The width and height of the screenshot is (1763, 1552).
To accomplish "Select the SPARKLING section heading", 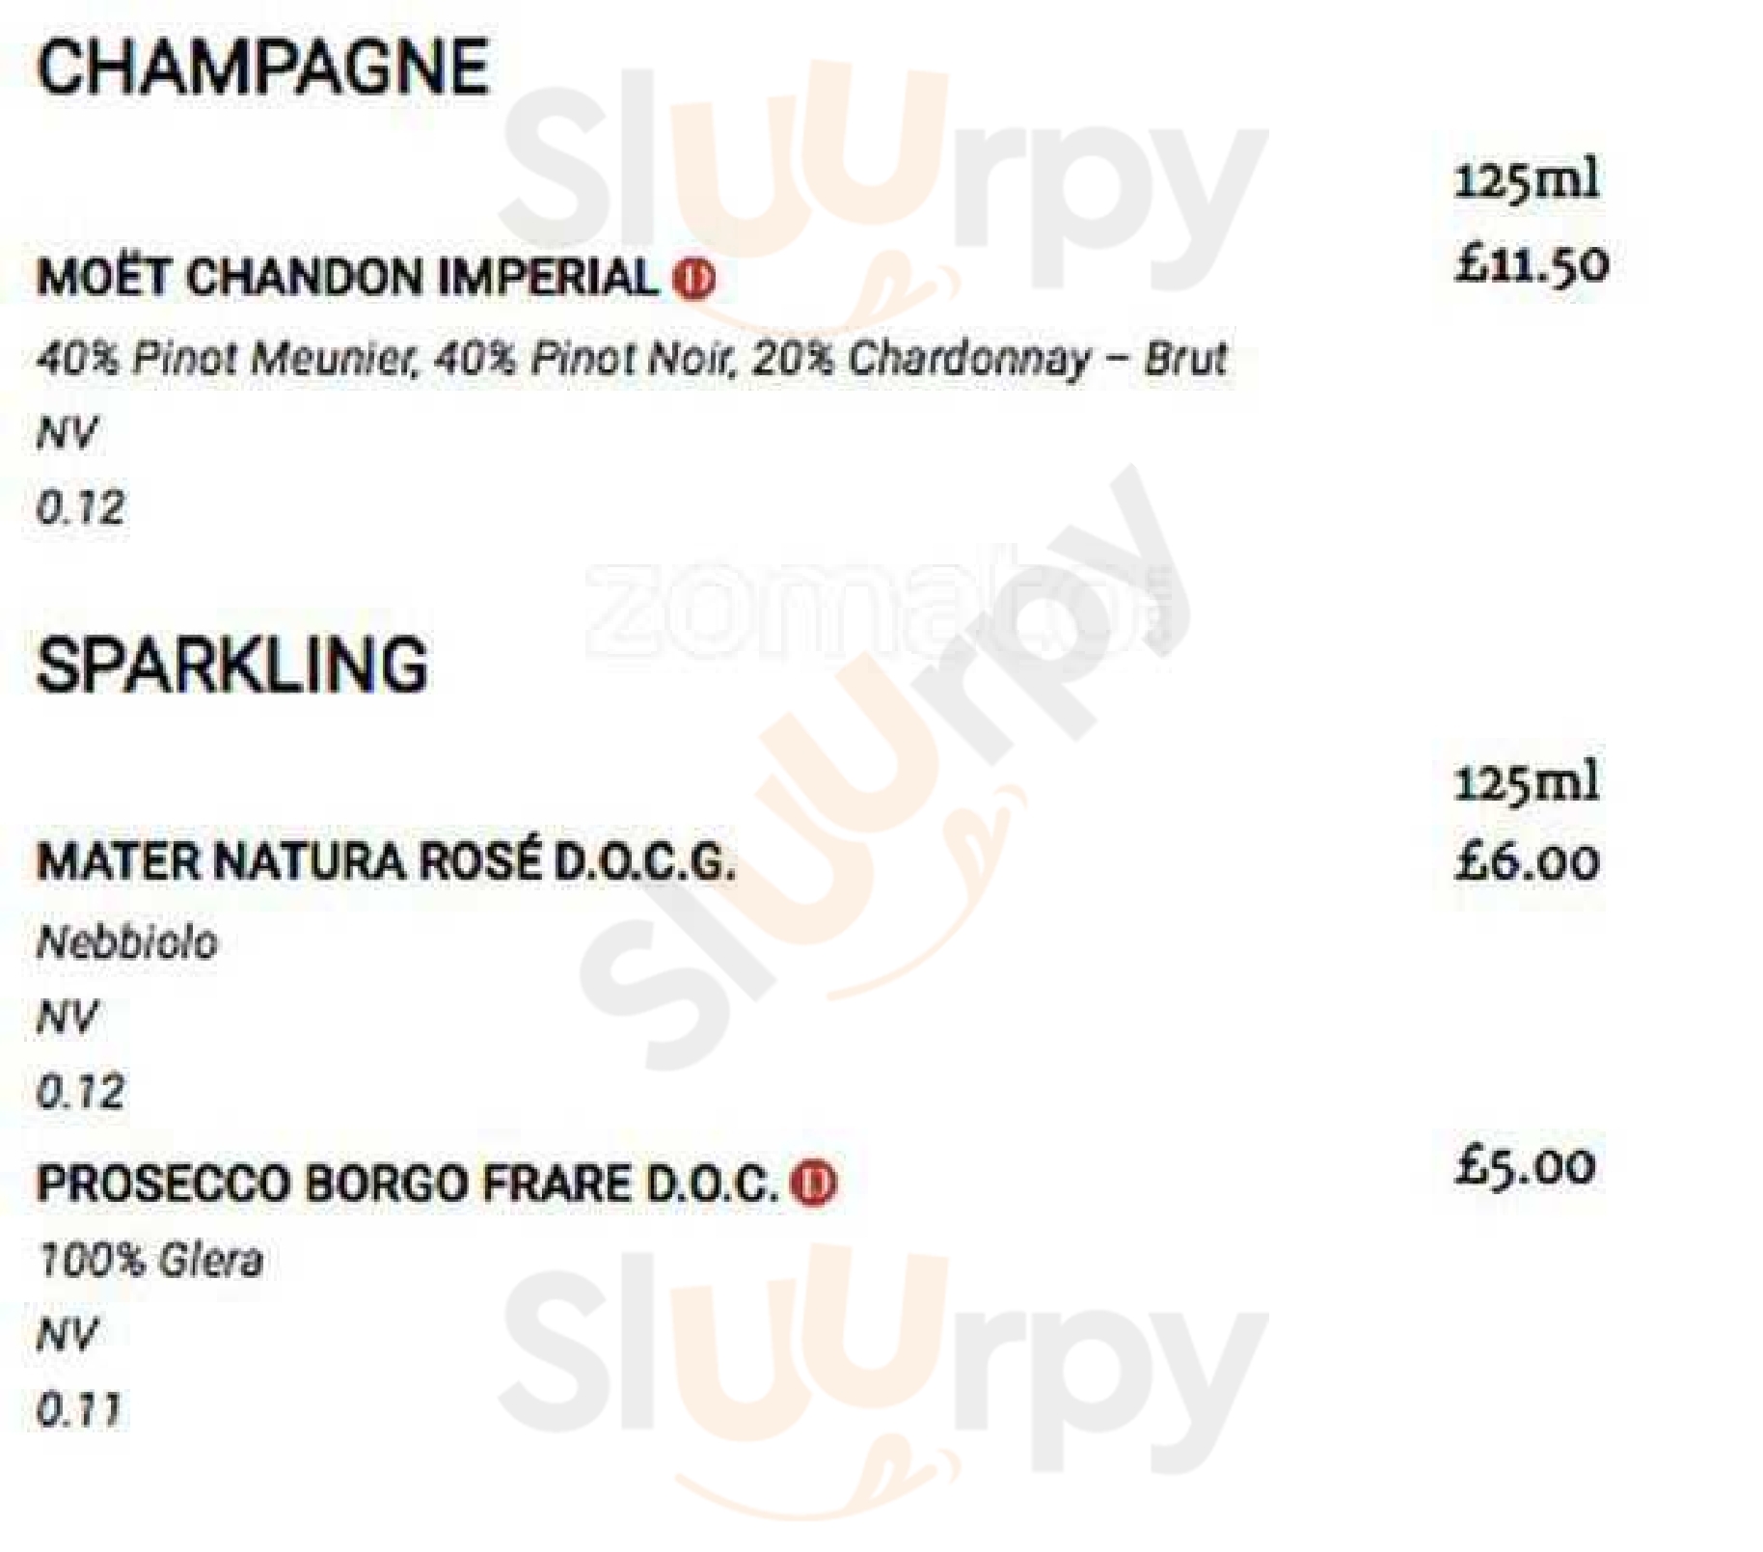I will coord(232,665).
